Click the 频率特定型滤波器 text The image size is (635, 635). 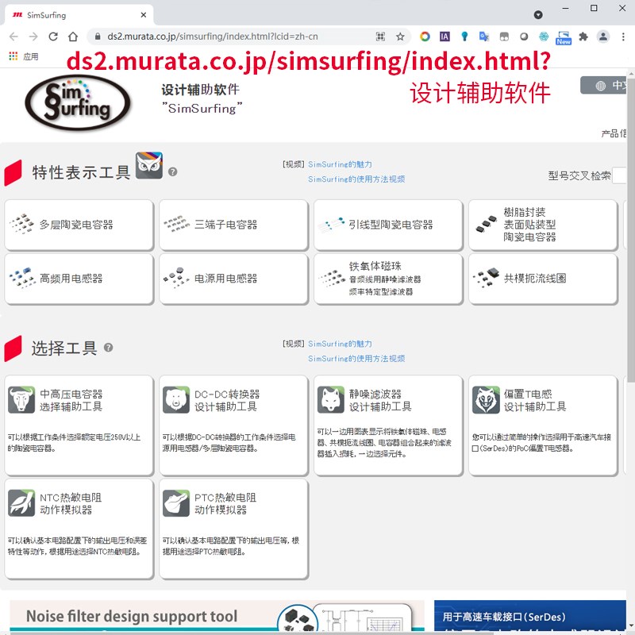381,292
